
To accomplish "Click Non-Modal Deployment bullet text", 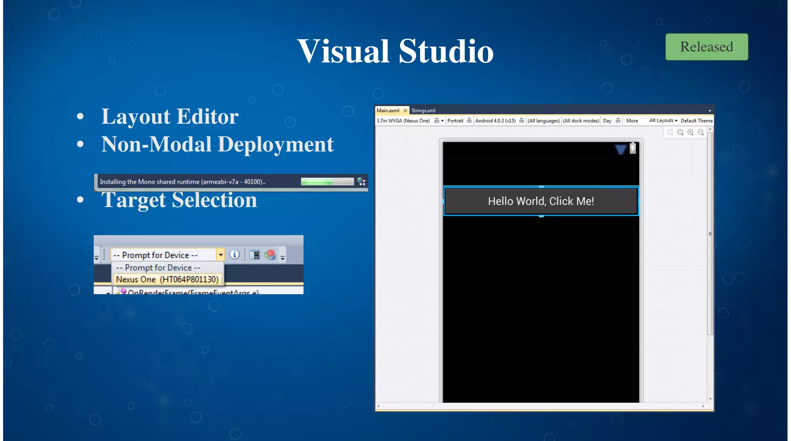I will click(217, 144).
